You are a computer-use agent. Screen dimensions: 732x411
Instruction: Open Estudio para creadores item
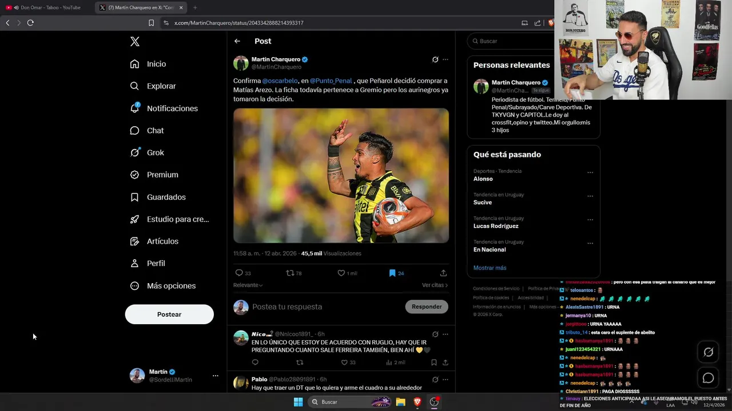click(169, 219)
